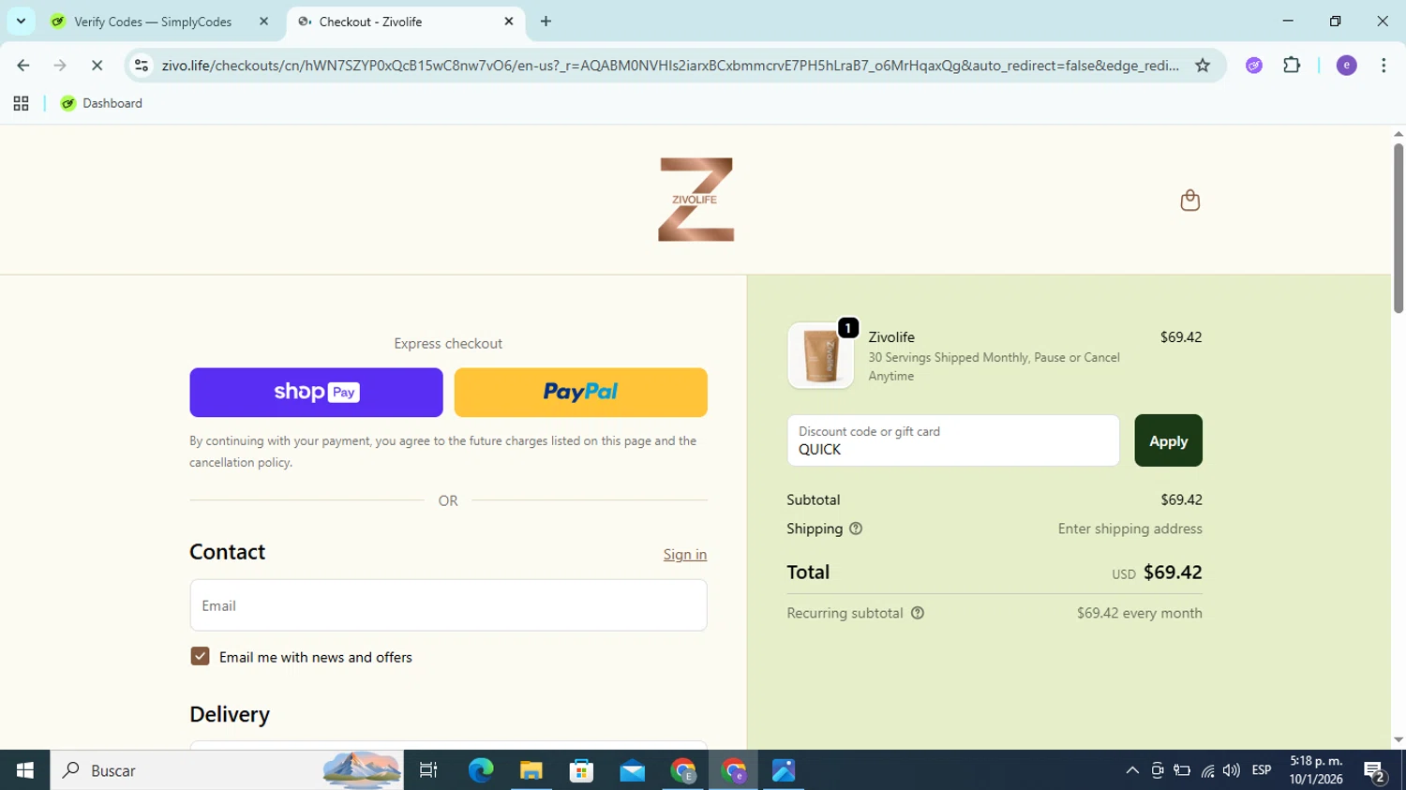
Task: Click the Windows search box Buscar
Action: click(227, 770)
